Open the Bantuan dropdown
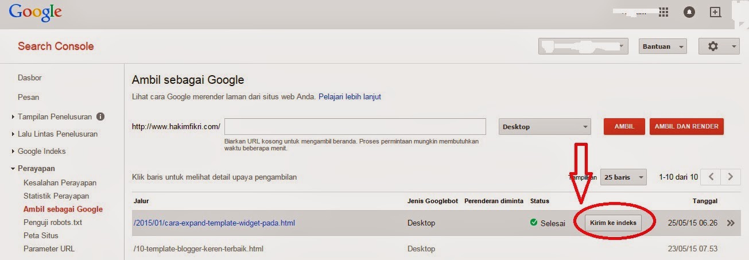Screen dimensions: 749x260 click(663, 46)
